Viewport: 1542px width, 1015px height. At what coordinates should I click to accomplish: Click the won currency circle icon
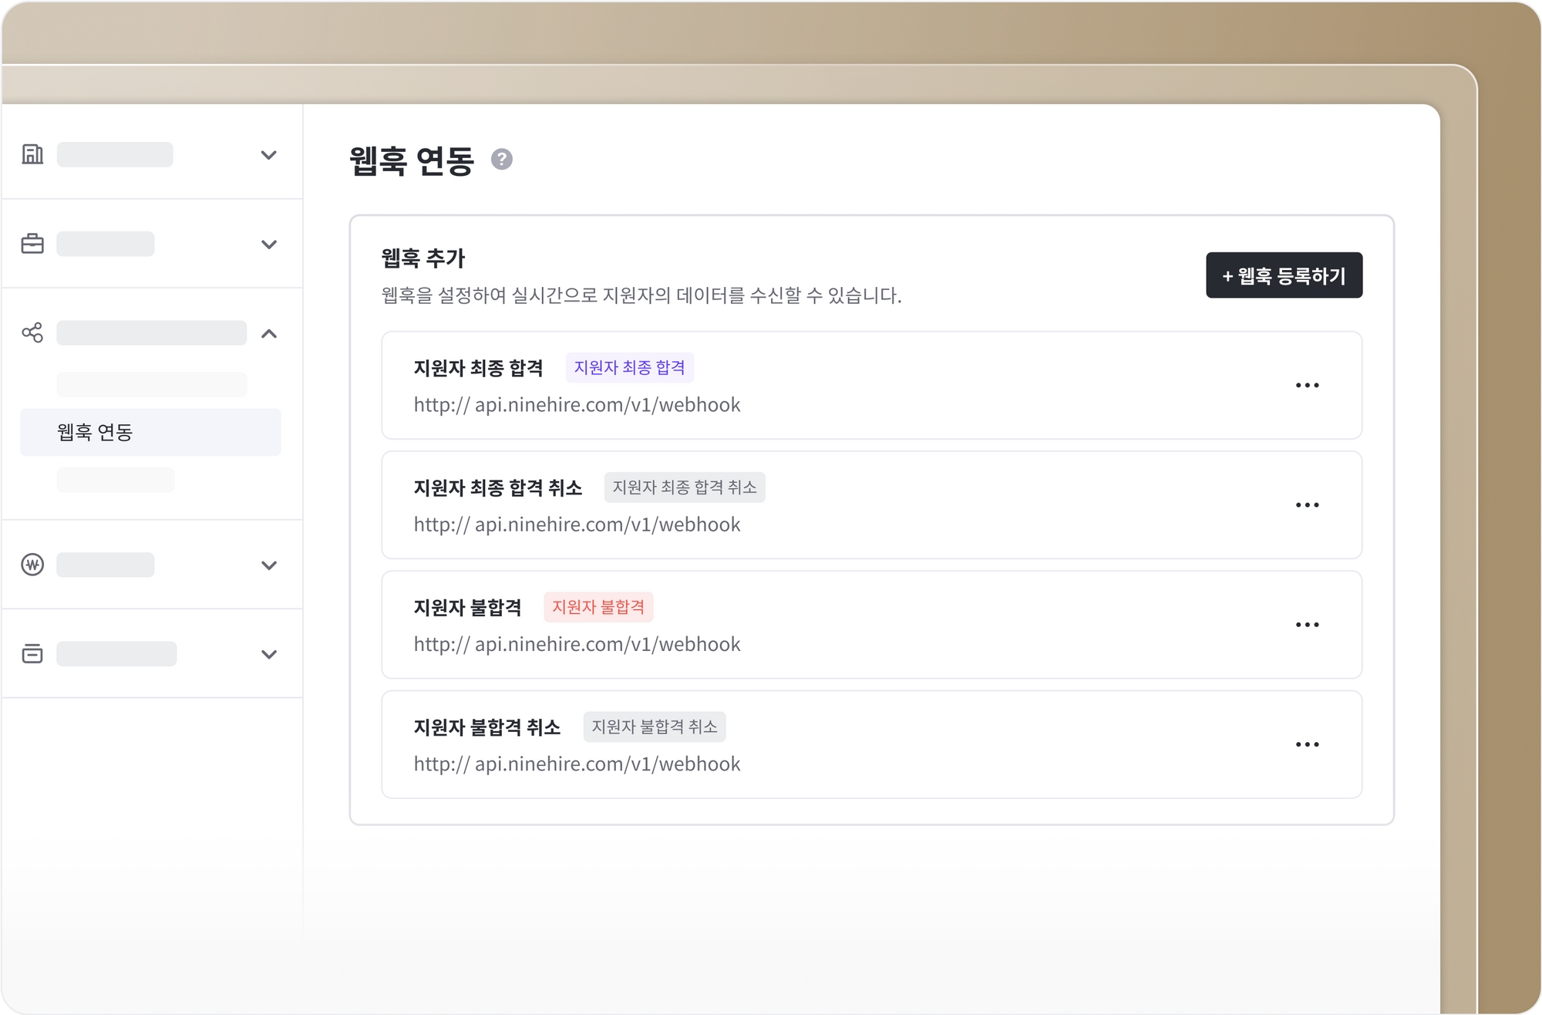pyautogui.click(x=32, y=565)
